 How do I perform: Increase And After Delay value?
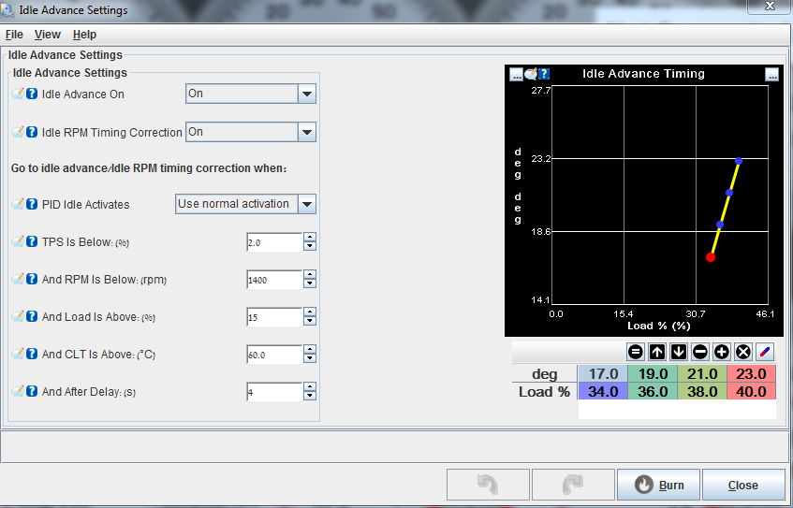310,387
